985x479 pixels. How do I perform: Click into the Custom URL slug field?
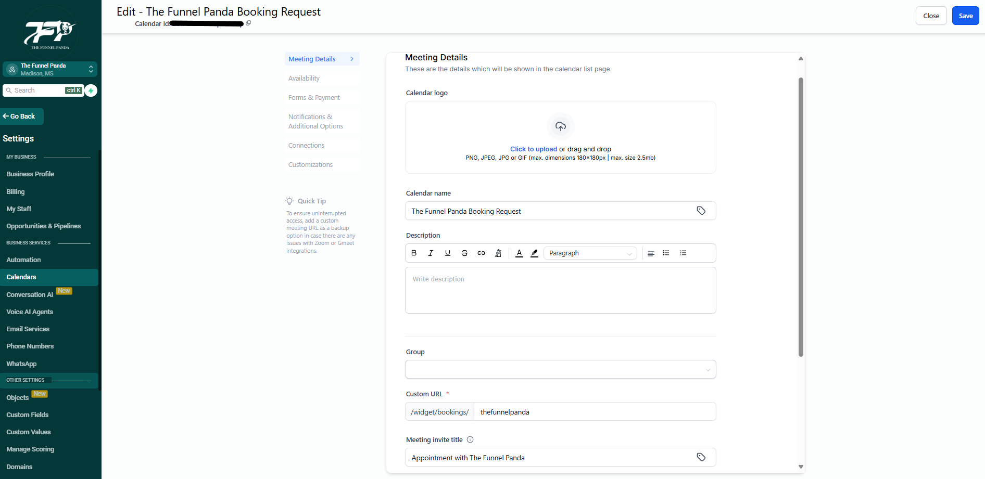point(594,412)
